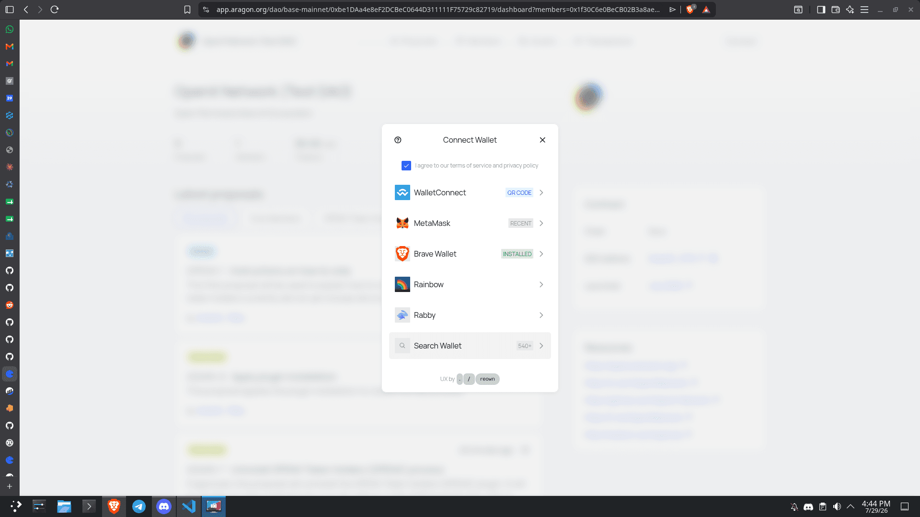Open the reown link in footer

tap(487, 379)
